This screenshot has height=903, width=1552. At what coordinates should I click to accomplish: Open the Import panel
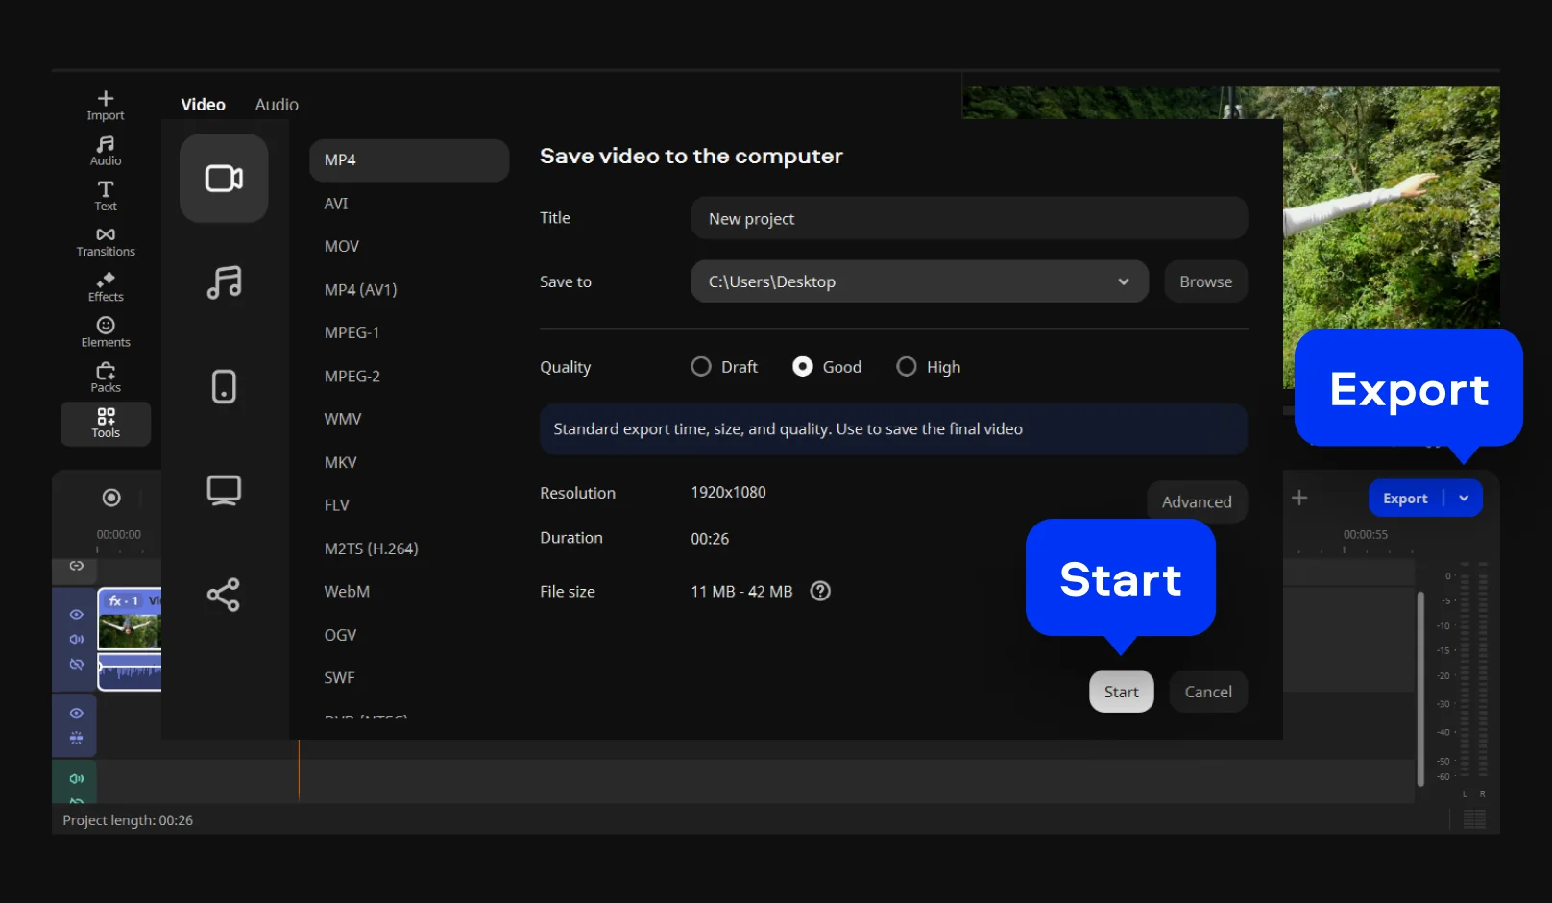click(106, 105)
